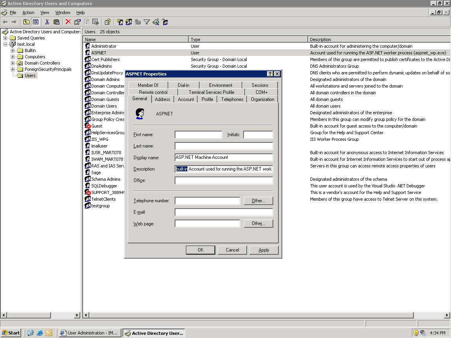Image resolution: width=451 pixels, height=338 pixels.
Task: Click into the E-mail field
Action: tap(224, 212)
